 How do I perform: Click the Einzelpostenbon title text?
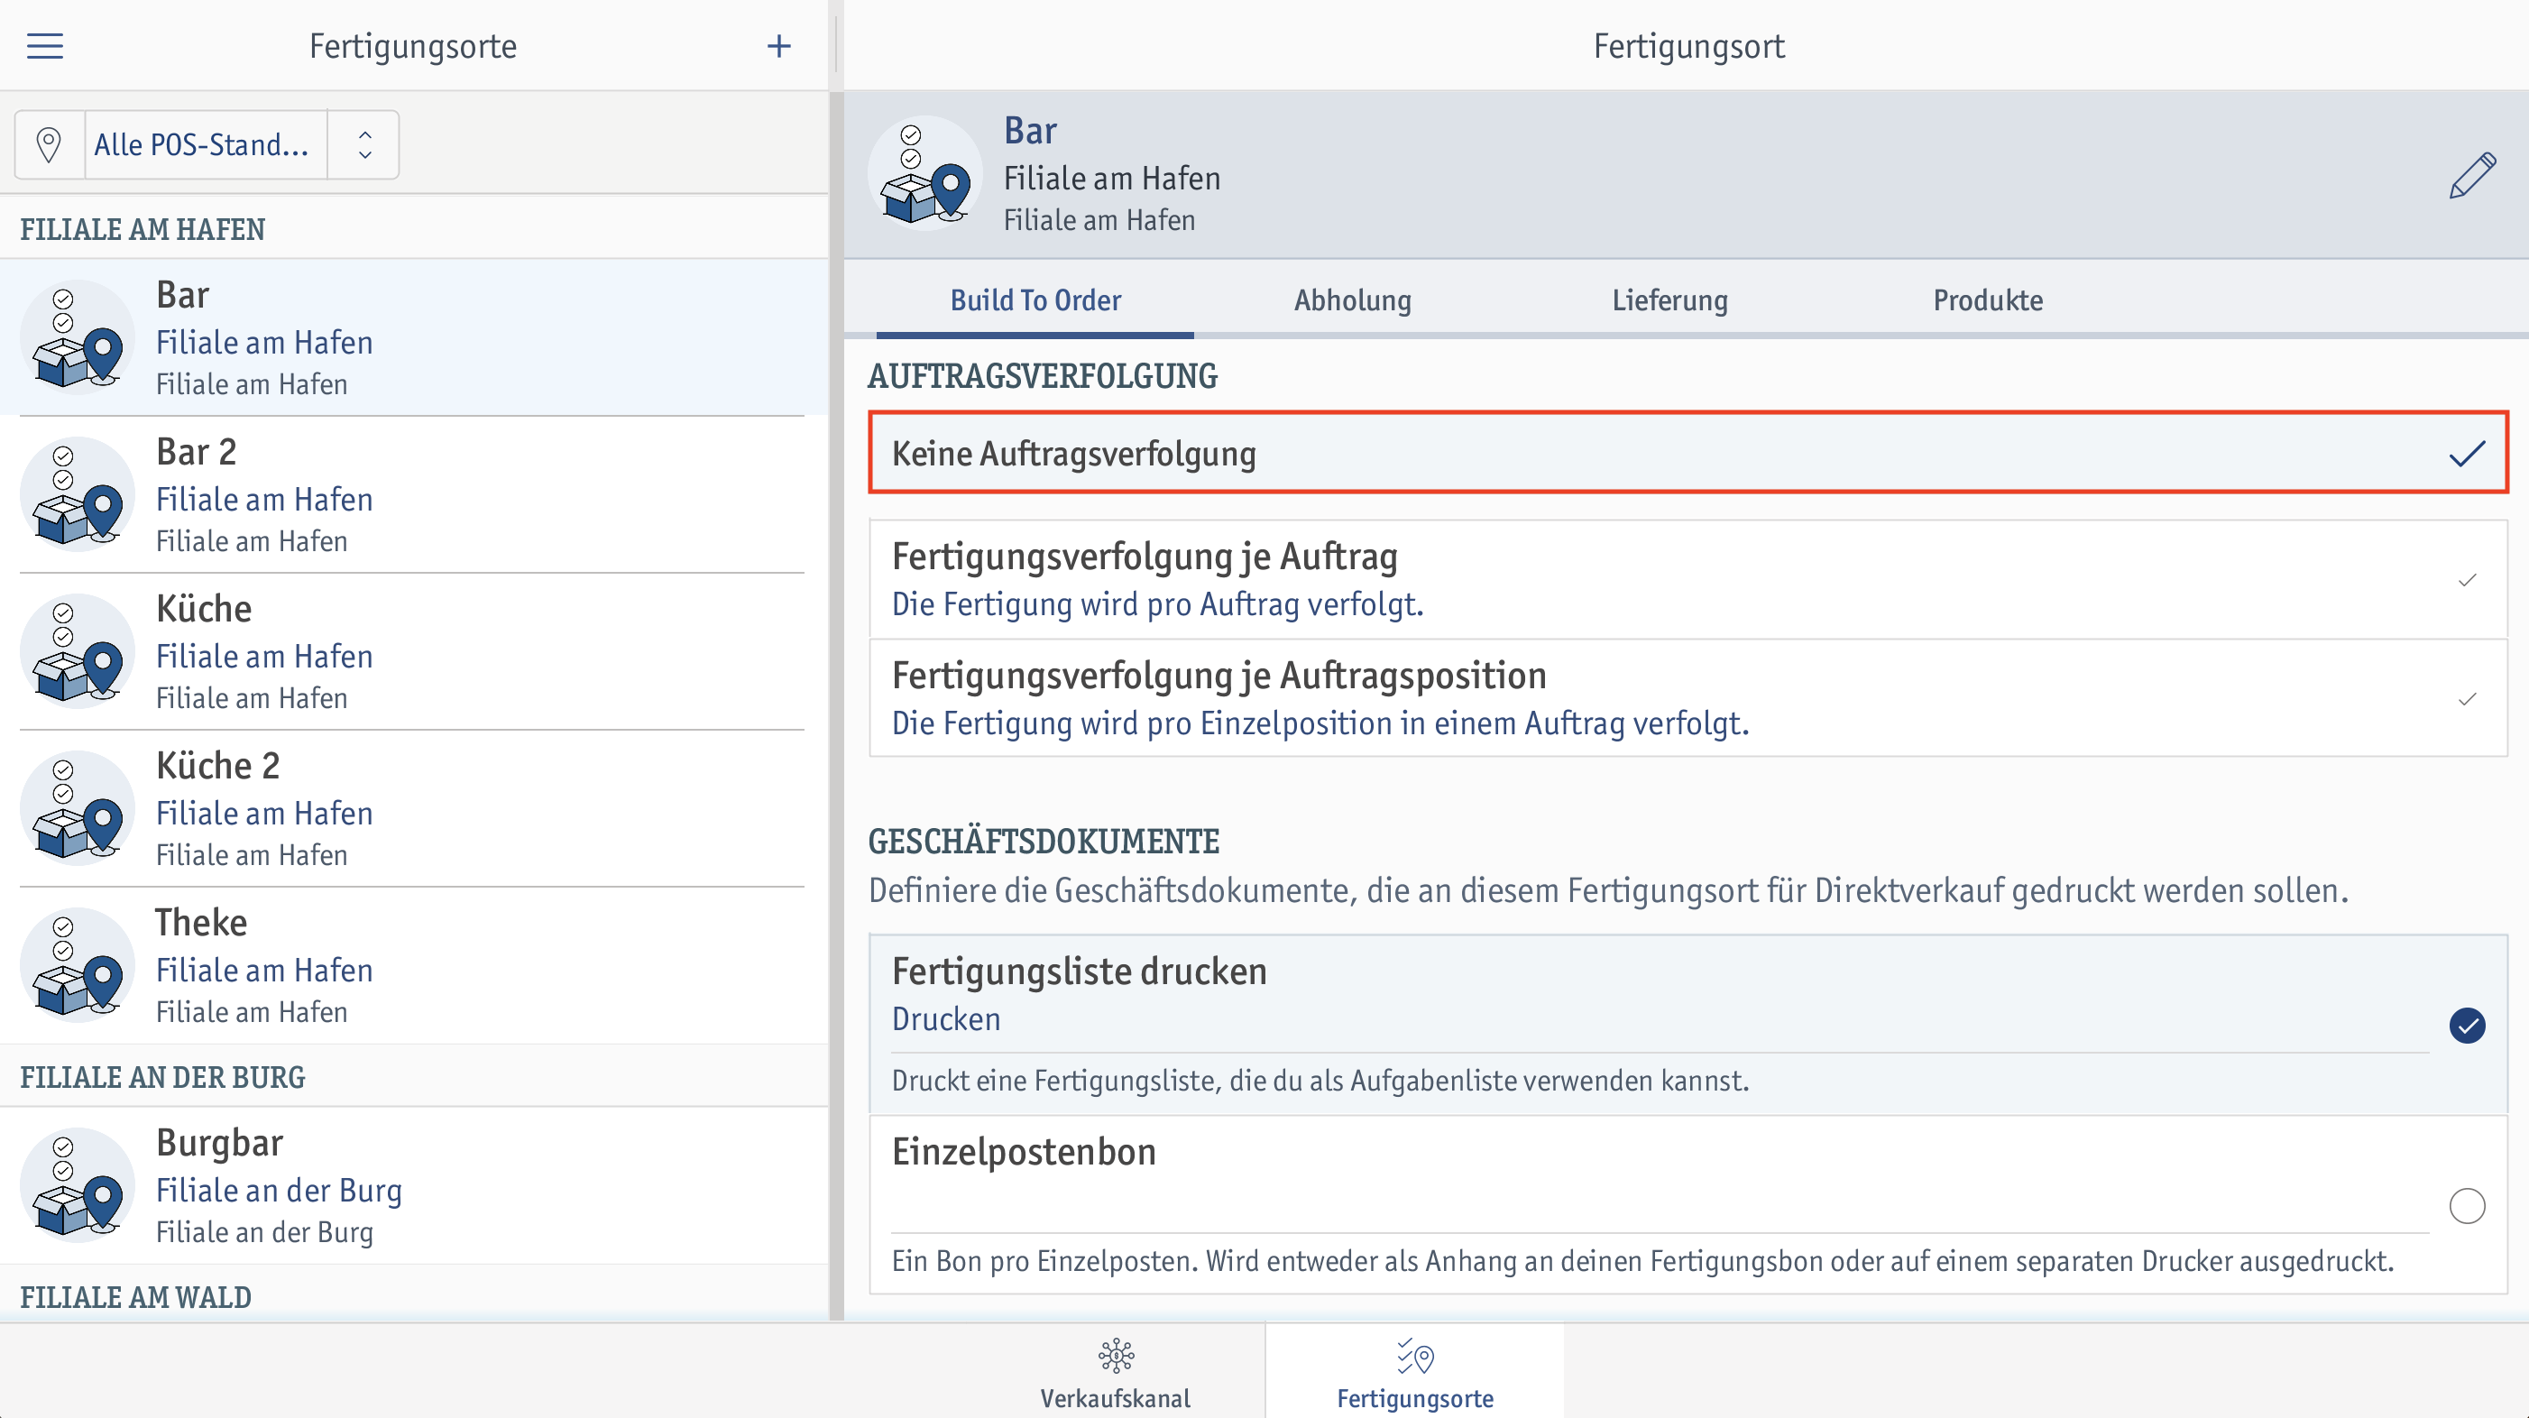[x=1023, y=1151]
